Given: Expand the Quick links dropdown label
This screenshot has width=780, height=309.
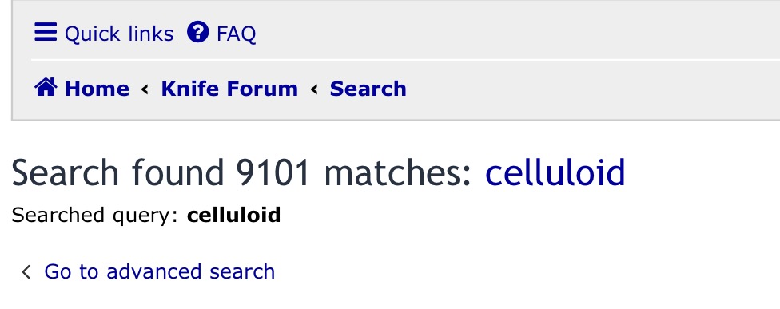Looking at the screenshot, I should click(119, 34).
